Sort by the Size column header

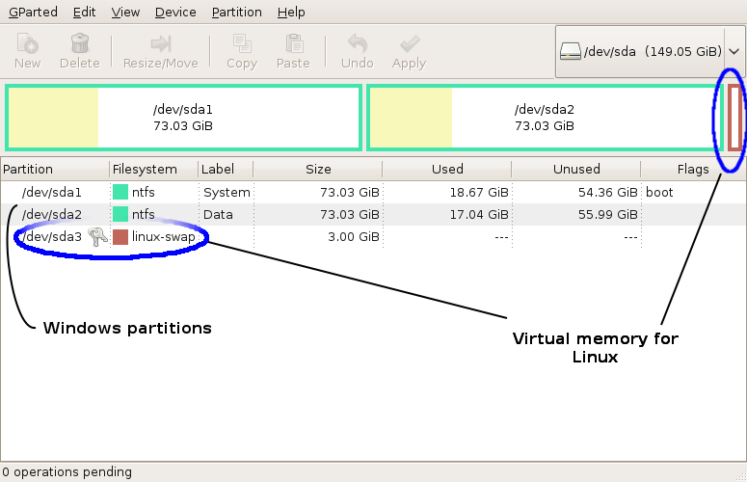318,169
